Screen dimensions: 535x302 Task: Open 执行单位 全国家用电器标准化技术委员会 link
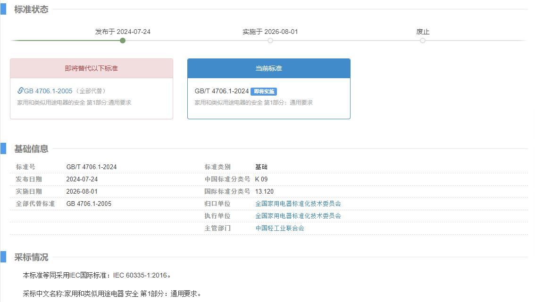[298, 216]
